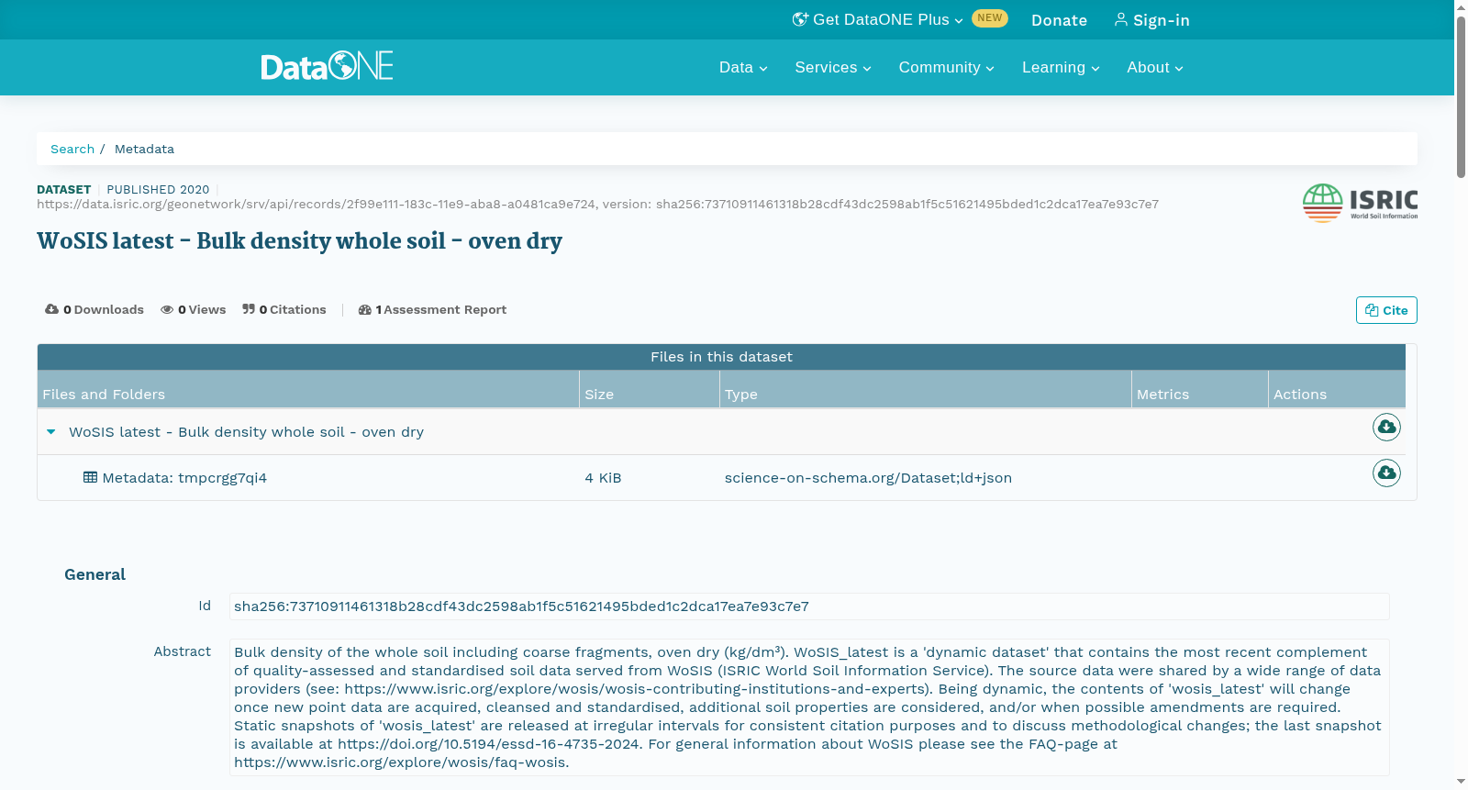Click the Files in this dataset header

point(721,357)
